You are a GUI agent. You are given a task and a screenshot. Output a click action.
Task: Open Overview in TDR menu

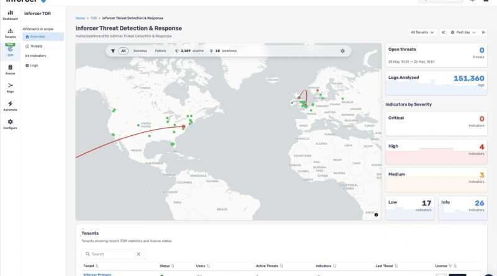[43, 37]
